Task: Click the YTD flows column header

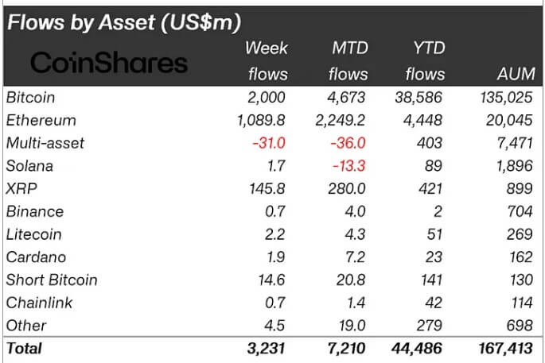Action: click(x=425, y=61)
